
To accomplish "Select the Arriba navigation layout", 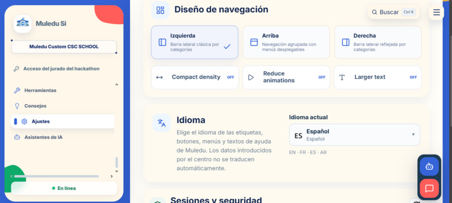I will pyautogui.click(x=286, y=43).
